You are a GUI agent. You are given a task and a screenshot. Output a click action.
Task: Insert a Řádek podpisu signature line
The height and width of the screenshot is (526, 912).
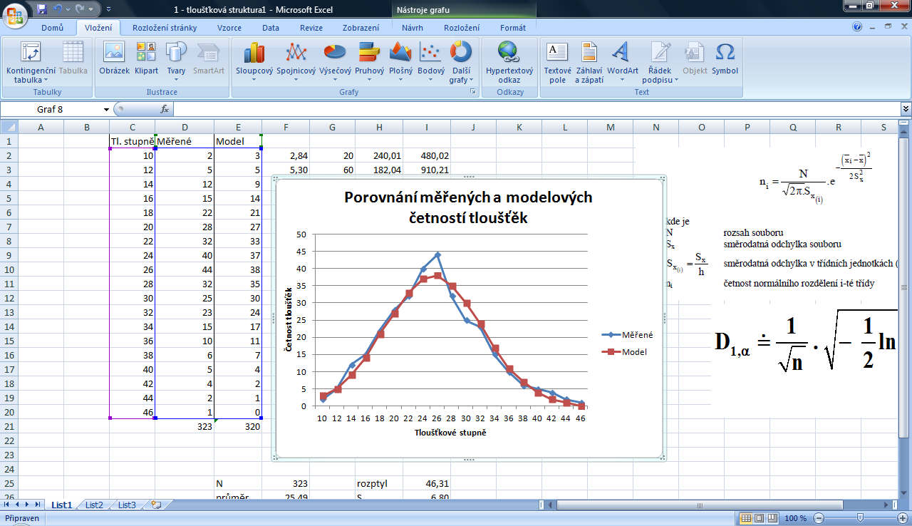click(x=660, y=63)
